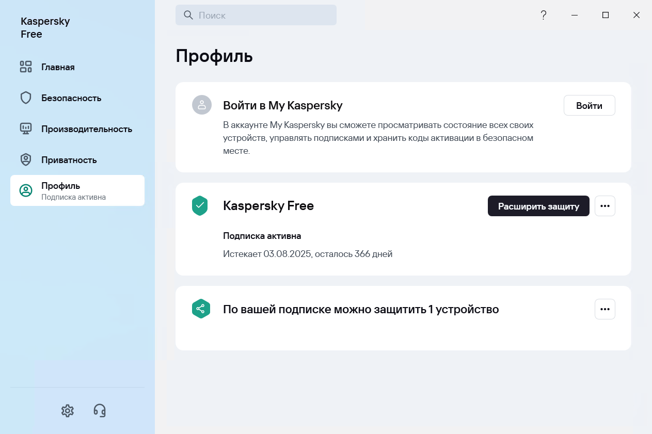Click the 'Kaspersky Free' subscription card title

click(268, 206)
